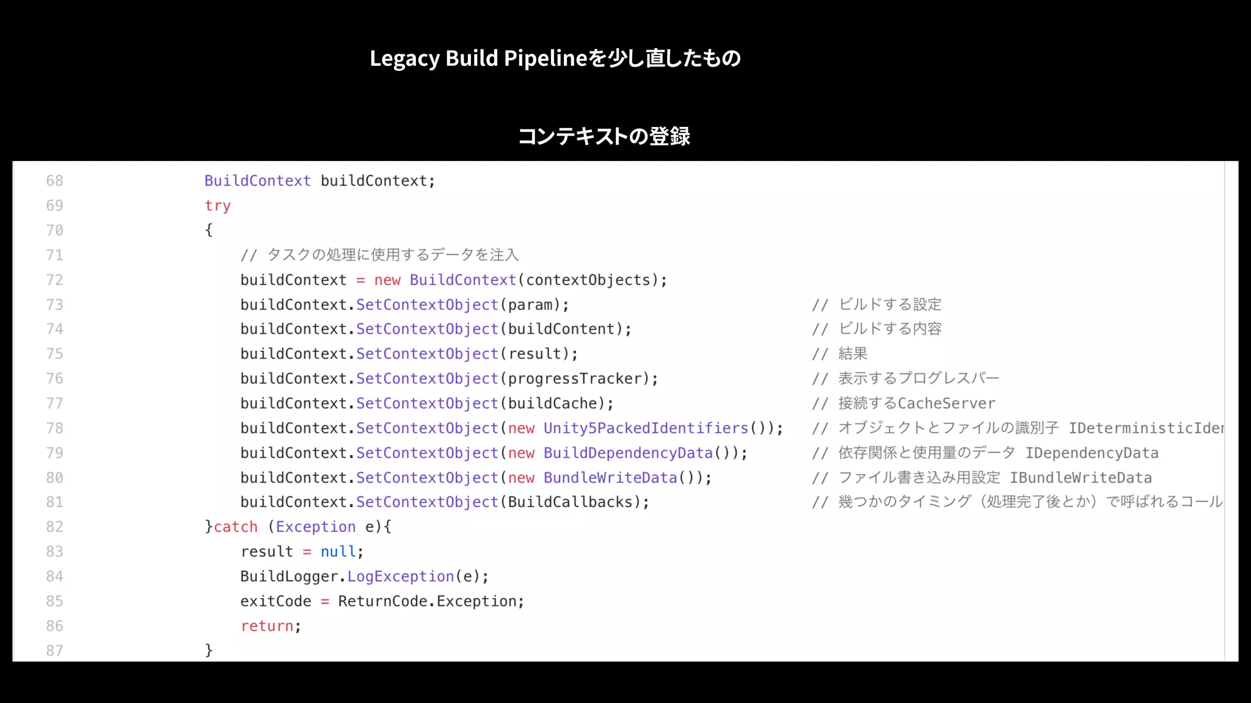
Task: Click comment 'ビルドする内容'
Action: coord(890,328)
